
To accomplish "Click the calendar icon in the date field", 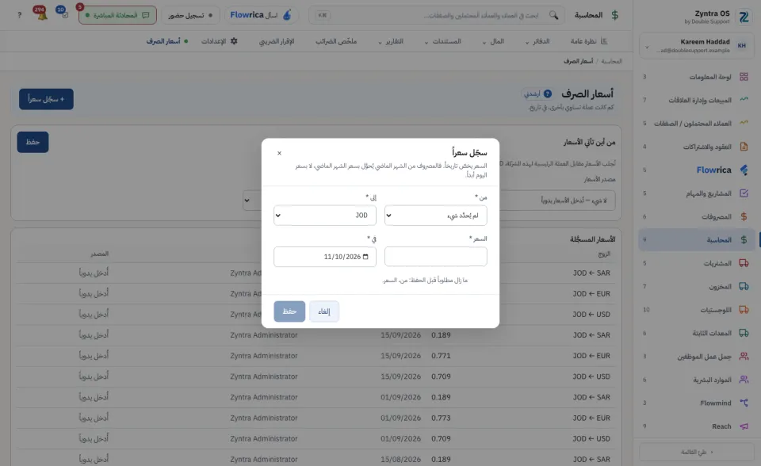I will (365, 257).
